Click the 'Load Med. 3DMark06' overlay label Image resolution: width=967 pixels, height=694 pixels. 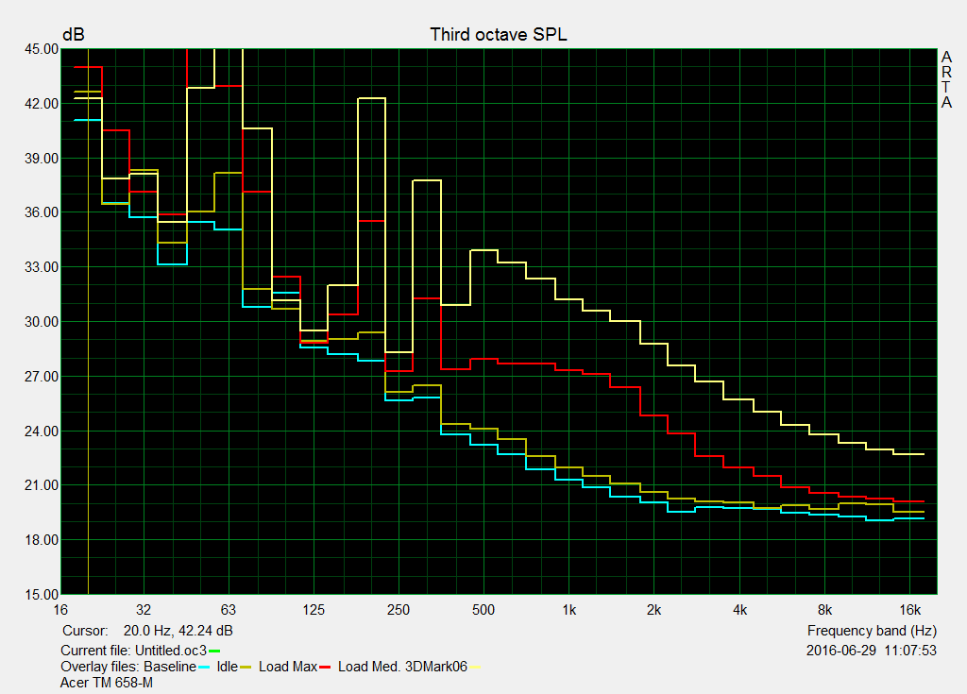[x=402, y=667]
